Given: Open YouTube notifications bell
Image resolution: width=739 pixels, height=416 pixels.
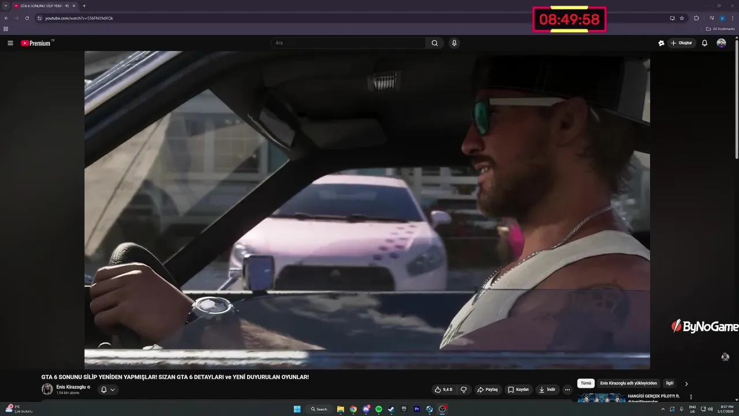Looking at the screenshot, I should pyautogui.click(x=704, y=43).
